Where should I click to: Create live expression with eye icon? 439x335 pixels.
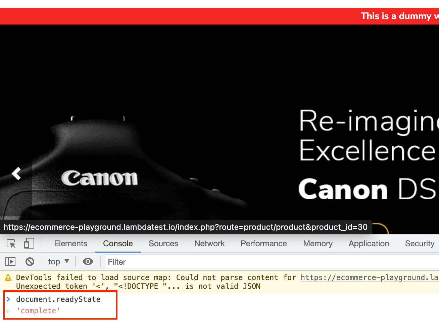(x=88, y=262)
